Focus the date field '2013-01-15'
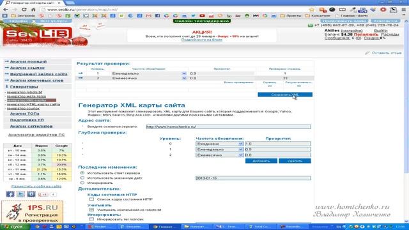The image size is (409, 230). coord(253,178)
